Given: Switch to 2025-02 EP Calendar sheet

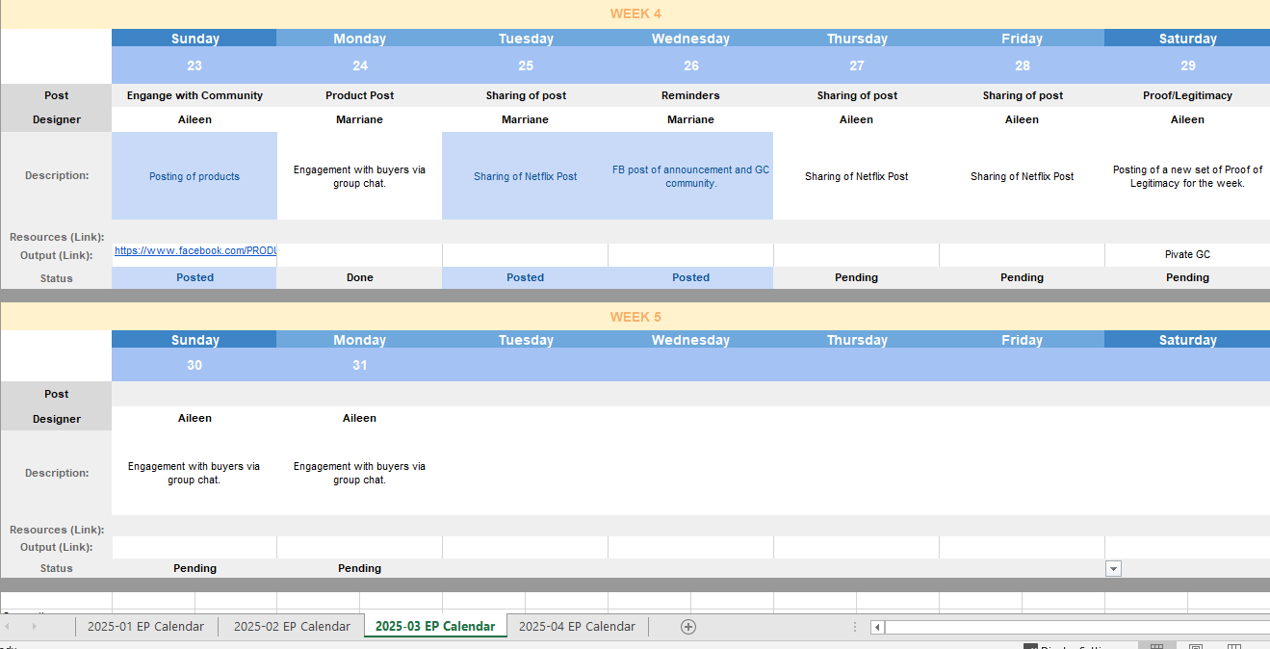Looking at the screenshot, I should [292, 627].
